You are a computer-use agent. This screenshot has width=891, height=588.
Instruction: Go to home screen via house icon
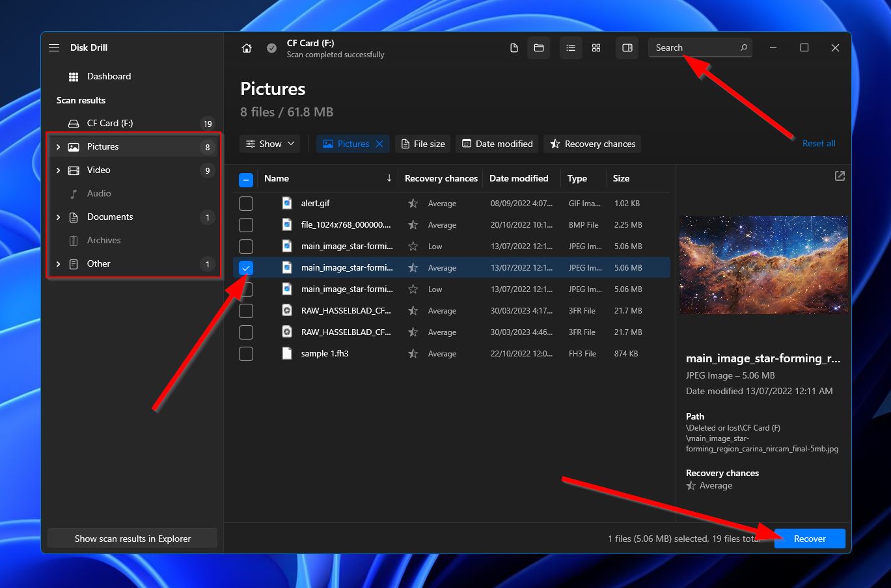(247, 48)
